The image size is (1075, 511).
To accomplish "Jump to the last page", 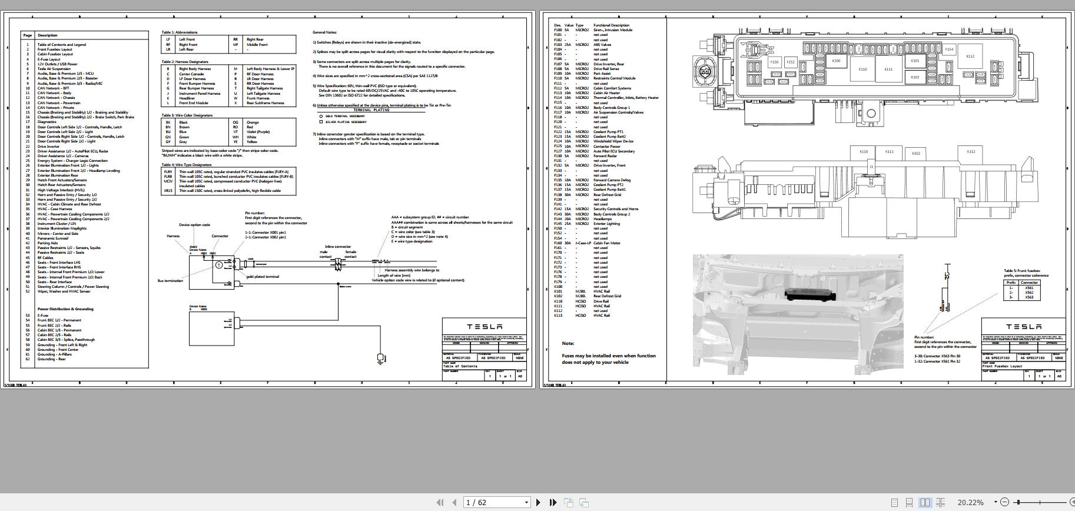I will pyautogui.click(x=553, y=502).
